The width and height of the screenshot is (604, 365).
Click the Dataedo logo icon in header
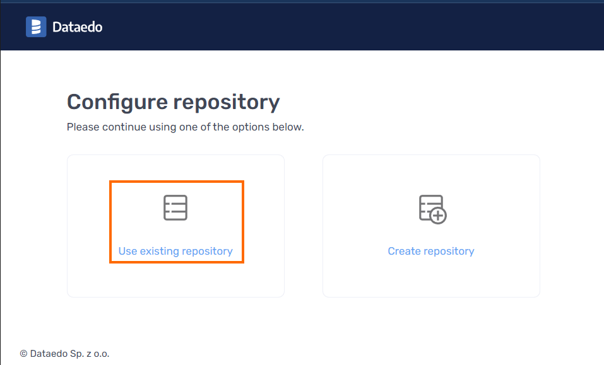[36, 27]
